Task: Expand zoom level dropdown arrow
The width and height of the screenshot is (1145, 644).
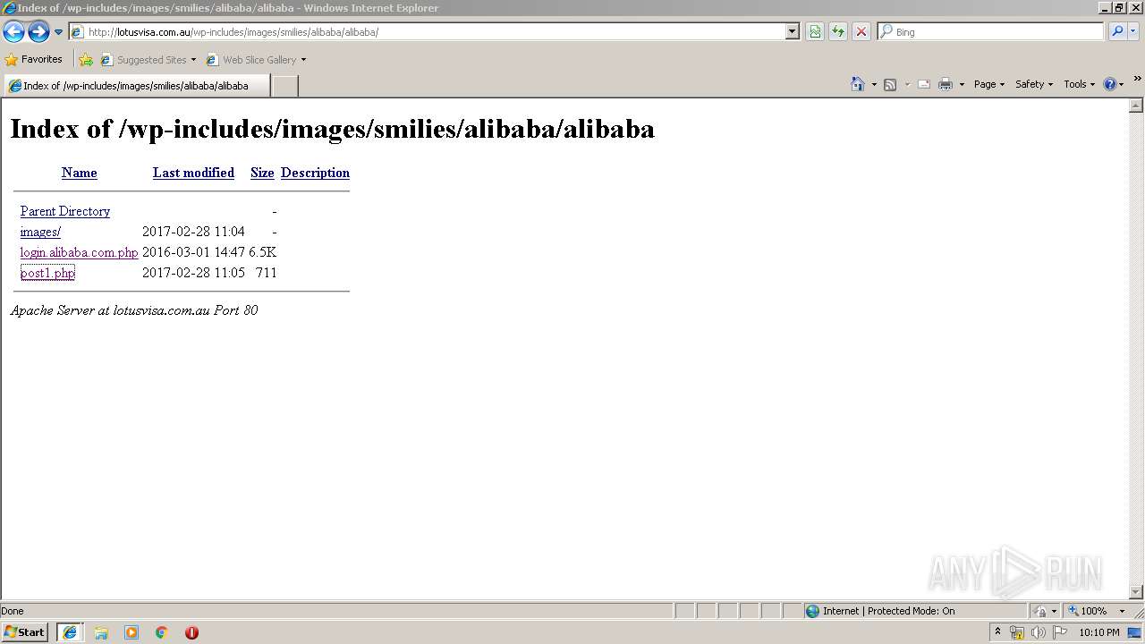Action: pyautogui.click(x=1122, y=611)
